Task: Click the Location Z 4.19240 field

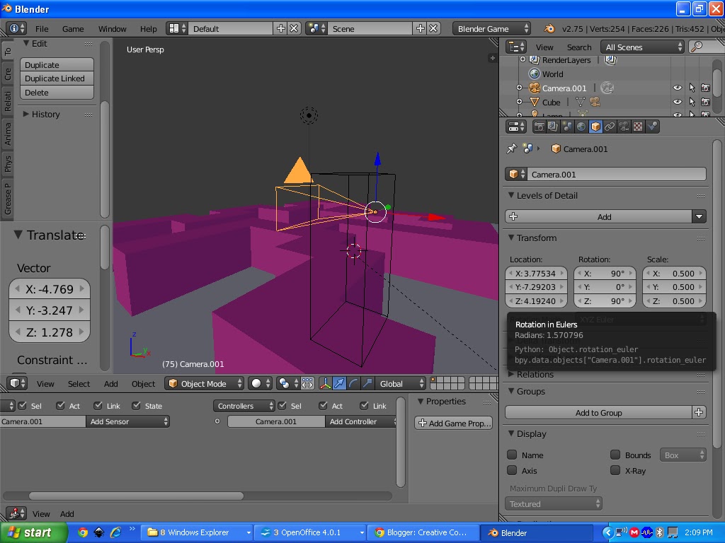Action: point(537,301)
